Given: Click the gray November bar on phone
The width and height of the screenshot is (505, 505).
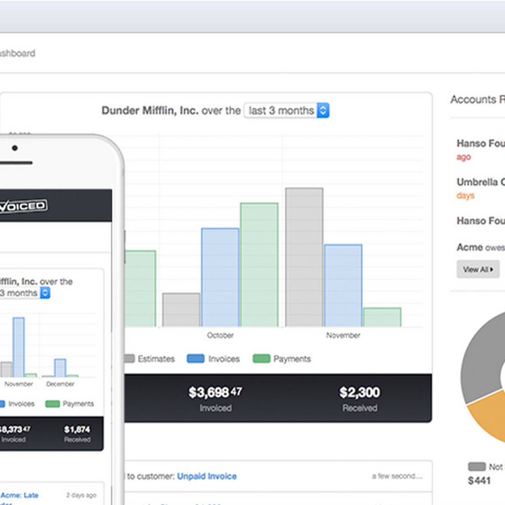Looking at the screenshot, I should pyautogui.click(x=6, y=370).
